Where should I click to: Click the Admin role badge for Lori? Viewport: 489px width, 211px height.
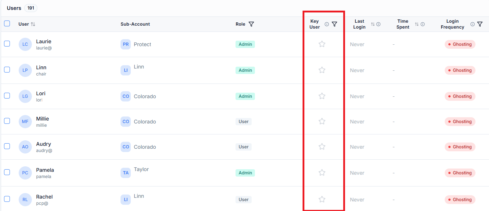click(245, 96)
